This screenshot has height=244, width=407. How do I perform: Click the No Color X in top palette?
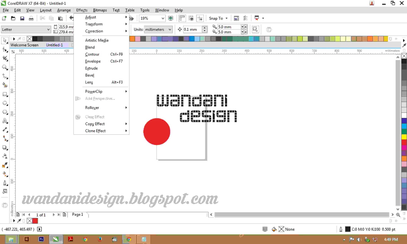click(30, 39)
